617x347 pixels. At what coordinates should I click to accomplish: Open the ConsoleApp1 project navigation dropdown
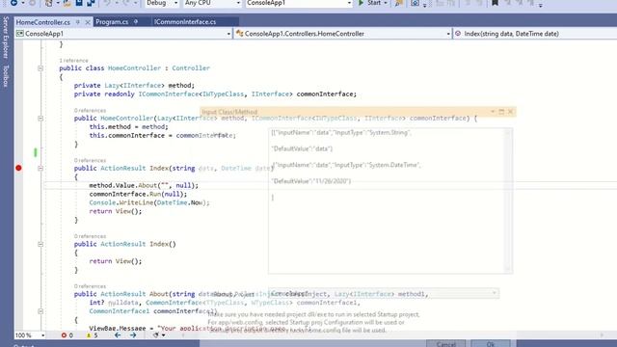coord(123,34)
